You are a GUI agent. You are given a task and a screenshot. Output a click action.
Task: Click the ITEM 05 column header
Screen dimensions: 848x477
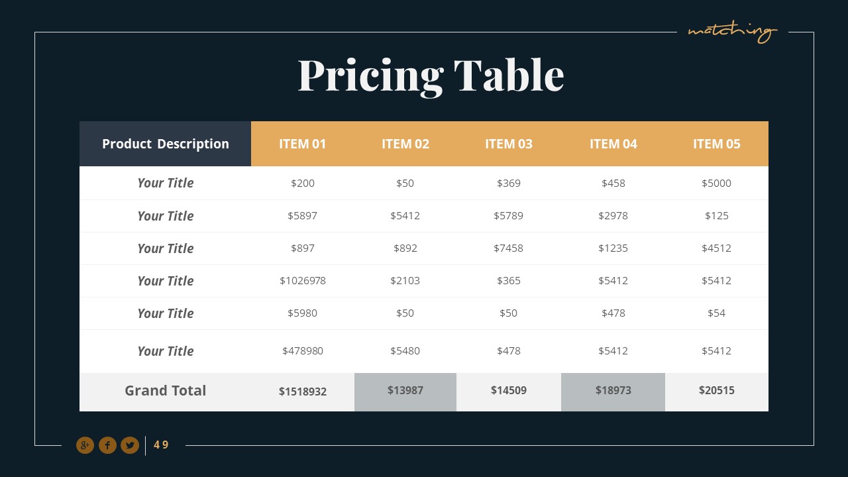(717, 144)
